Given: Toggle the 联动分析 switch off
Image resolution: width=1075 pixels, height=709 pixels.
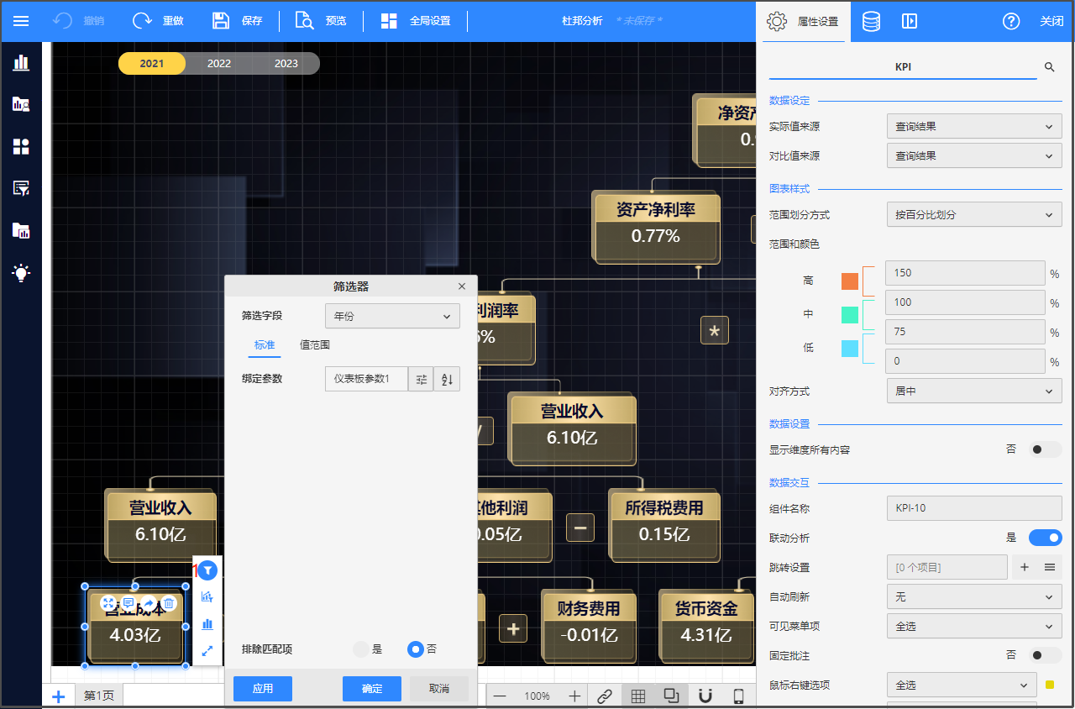Looking at the screenshot, I should [1046, 538].
